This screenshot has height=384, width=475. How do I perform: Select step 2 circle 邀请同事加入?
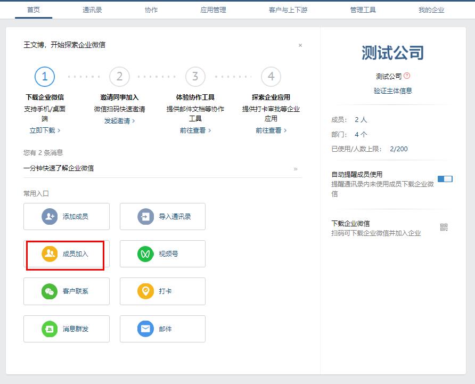[120, 76]
